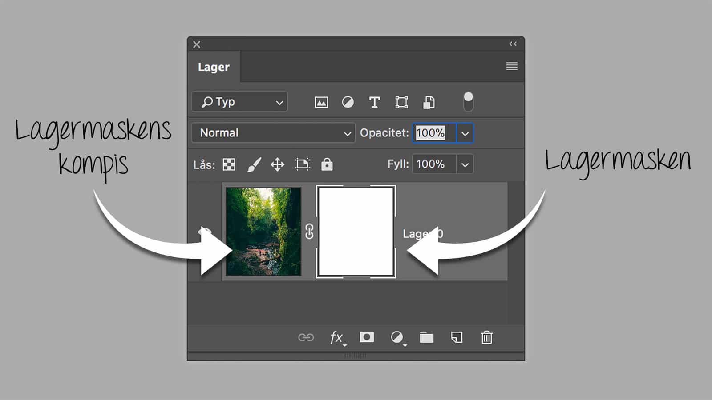712x400 pixels.
Task: Open the Lager panel hamburger menu
Action: (x=512, y=66)
